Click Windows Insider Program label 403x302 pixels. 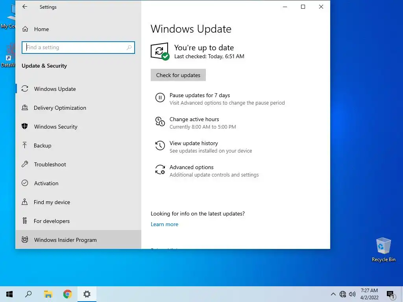click(x=65, y=240)
